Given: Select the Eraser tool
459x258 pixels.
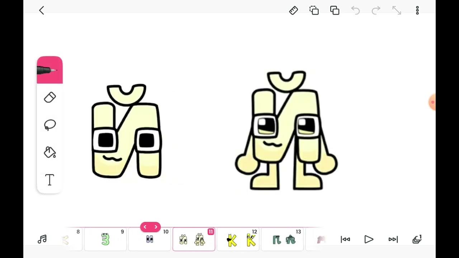Looking at the screenshot, I should pyautogui.click(x=50, y=97).
